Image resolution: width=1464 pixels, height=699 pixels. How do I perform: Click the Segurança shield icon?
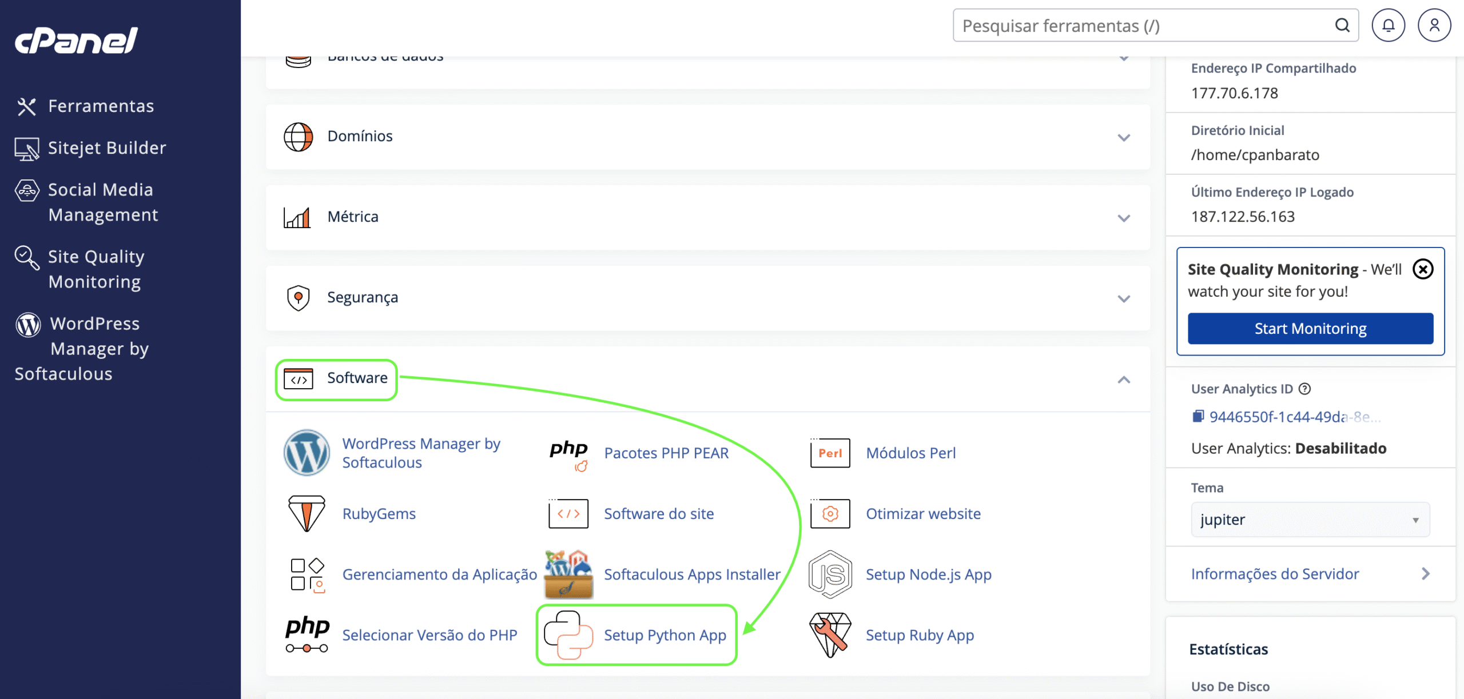tap(298, 298)
